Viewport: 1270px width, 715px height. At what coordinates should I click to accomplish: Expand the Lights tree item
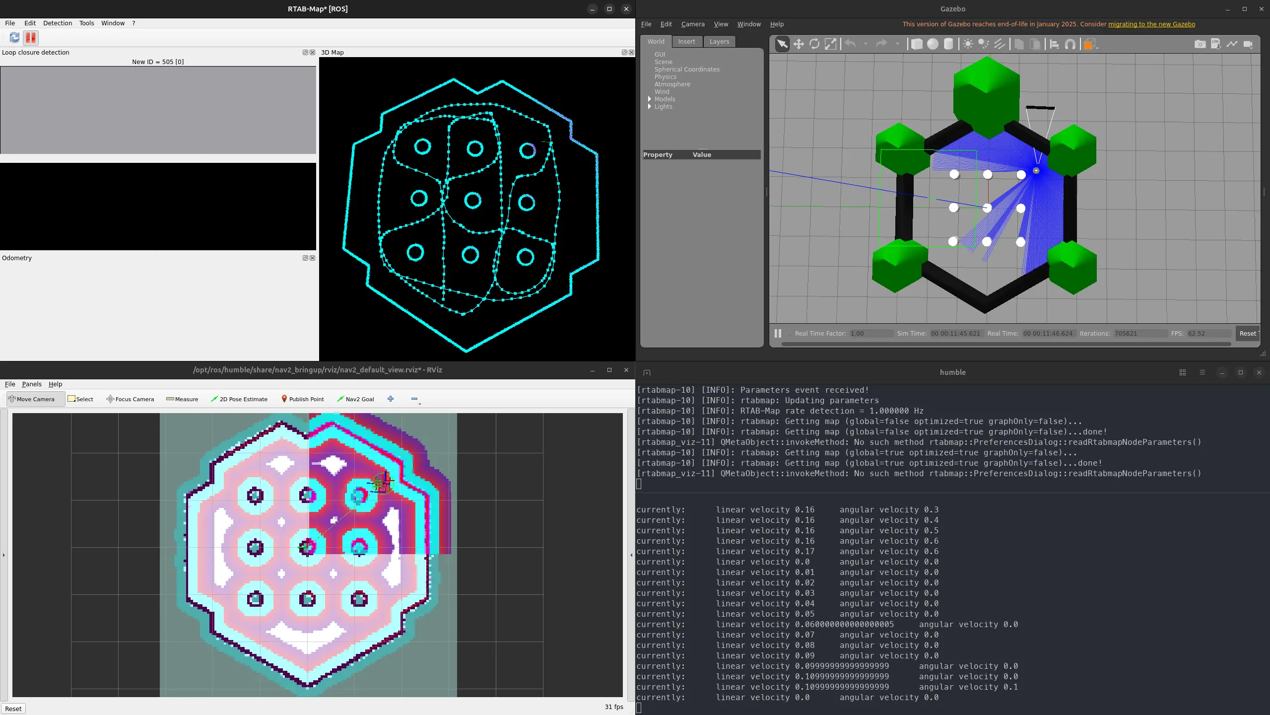[650, 107]
